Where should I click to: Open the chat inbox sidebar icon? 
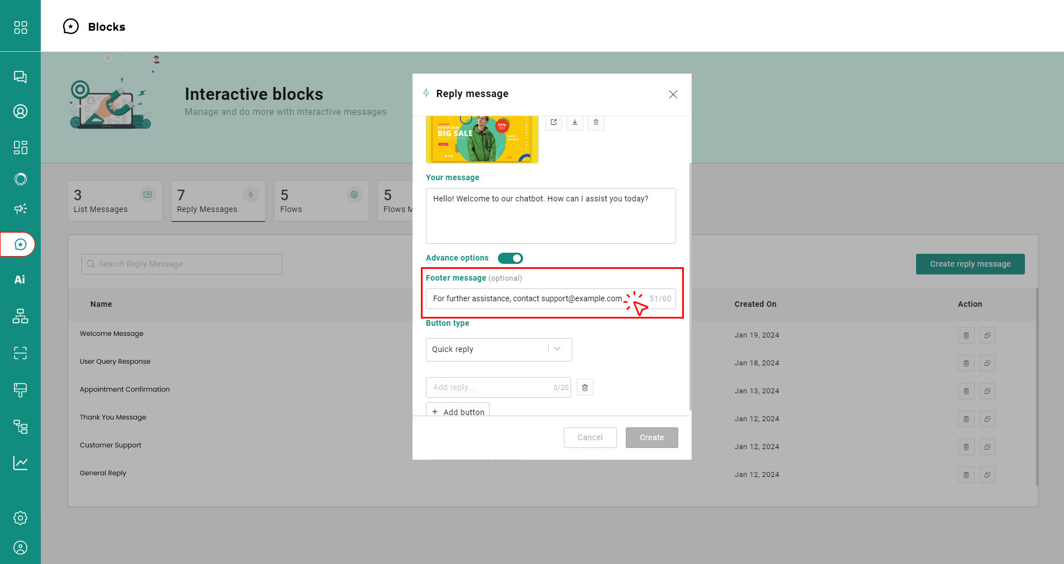(20, 77)
